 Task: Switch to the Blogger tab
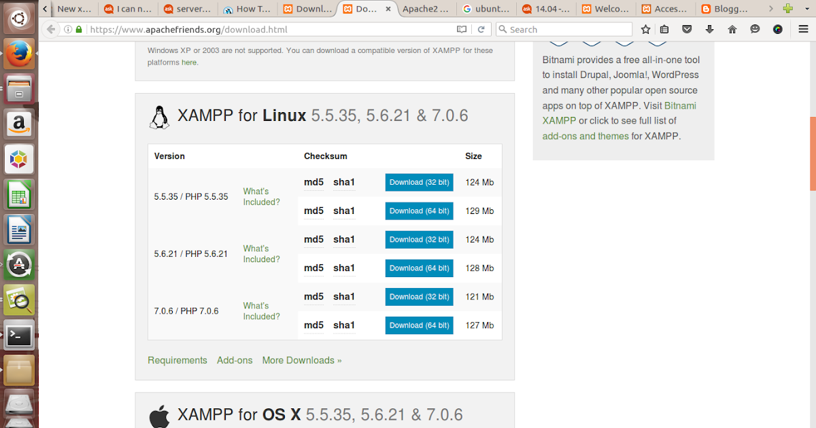pos(733,9)
